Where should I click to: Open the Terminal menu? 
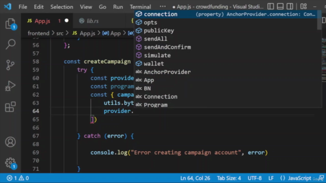141,7
